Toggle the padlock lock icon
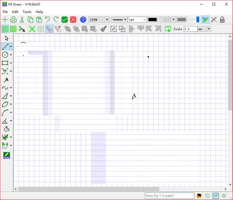This screenshot has width=233, height=200. (x=222, y=20)
